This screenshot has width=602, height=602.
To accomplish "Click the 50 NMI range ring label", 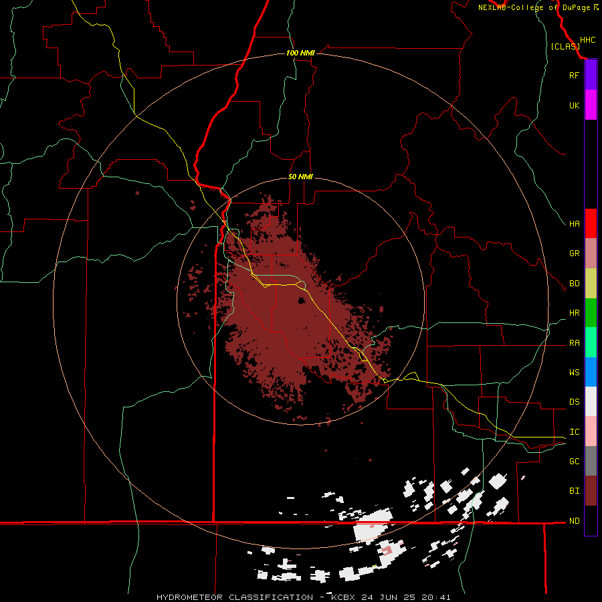I will coord(300,177).
